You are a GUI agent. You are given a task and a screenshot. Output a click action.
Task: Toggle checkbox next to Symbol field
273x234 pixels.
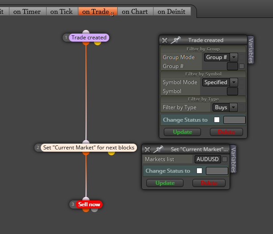tap(242, 91)
